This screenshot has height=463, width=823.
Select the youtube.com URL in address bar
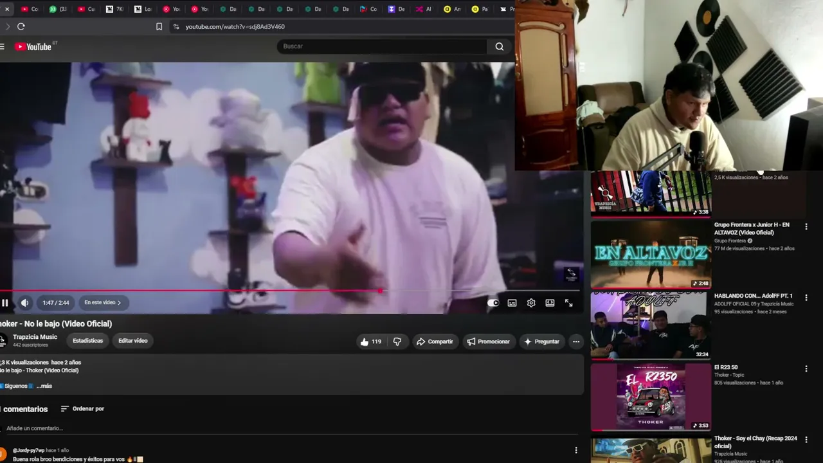click(235, 26)
